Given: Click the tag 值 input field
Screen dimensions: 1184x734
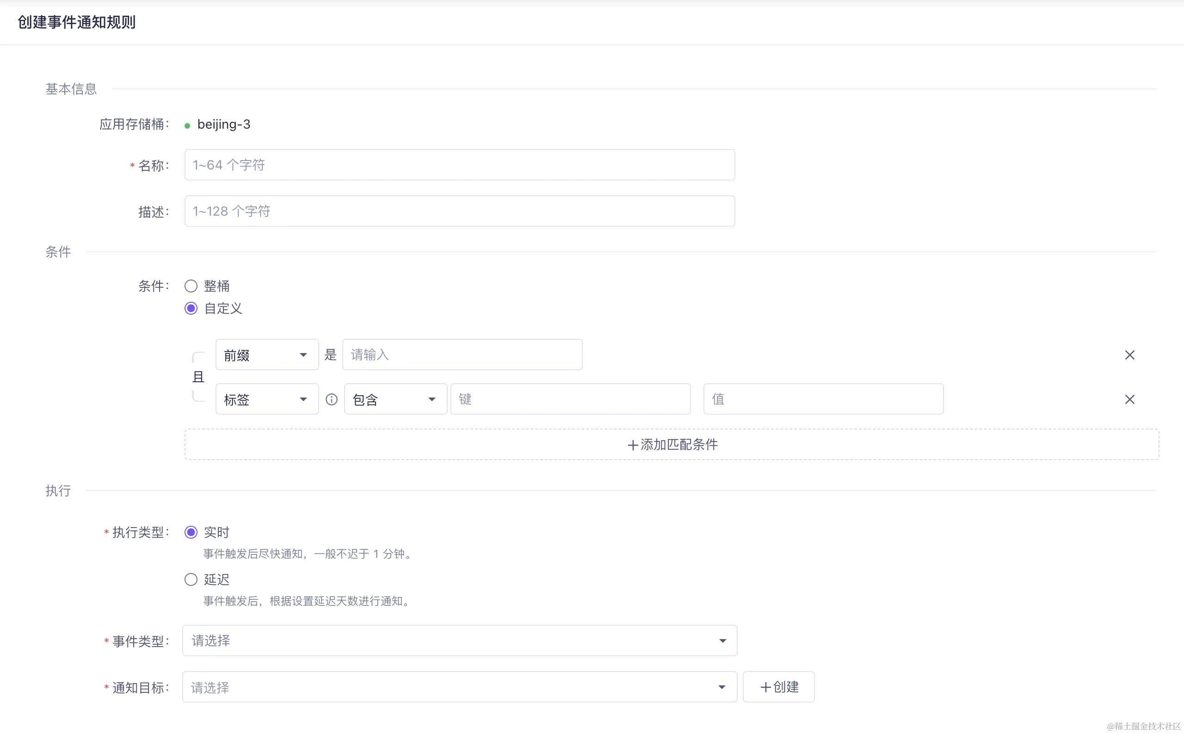Looking at the screenshot, I should 823,399.
